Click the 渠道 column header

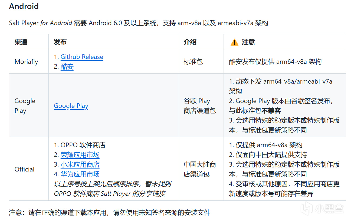(x=21, y=42)
